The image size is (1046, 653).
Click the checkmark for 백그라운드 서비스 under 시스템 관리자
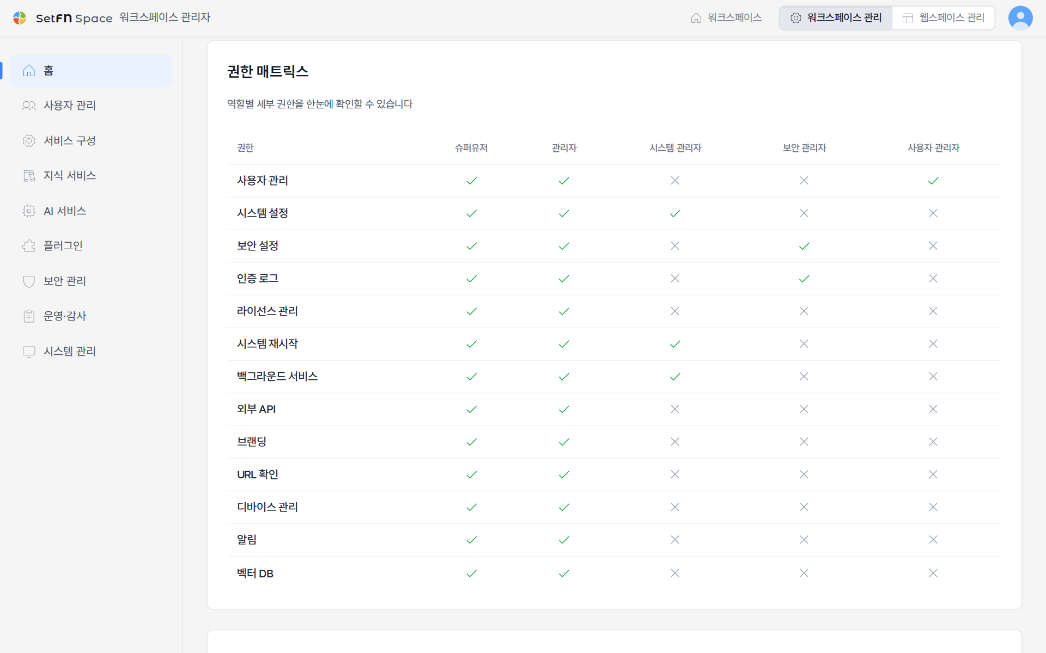click(675, 377)
